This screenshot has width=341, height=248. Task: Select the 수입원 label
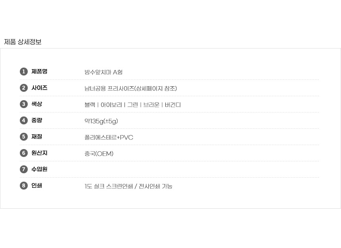(x=39, y=169)
